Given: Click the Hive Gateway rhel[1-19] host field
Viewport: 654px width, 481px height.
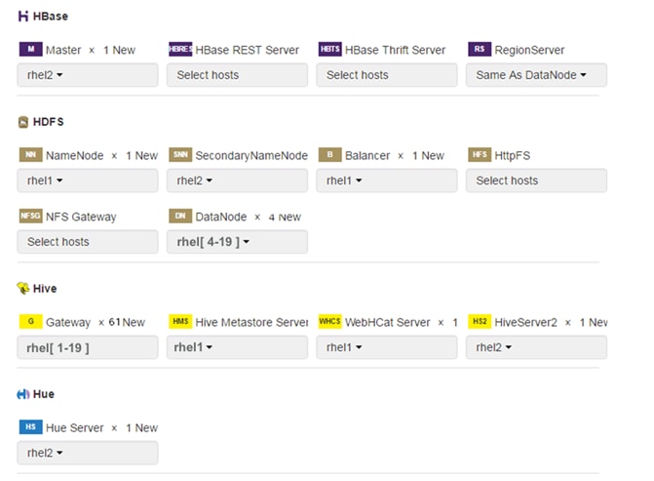Looking at the screenshot, I should tap(88, 347).
